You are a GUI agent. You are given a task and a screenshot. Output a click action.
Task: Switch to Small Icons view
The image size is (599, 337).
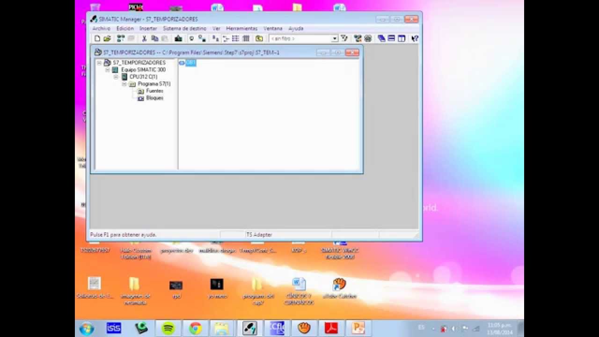coord(226,38)
